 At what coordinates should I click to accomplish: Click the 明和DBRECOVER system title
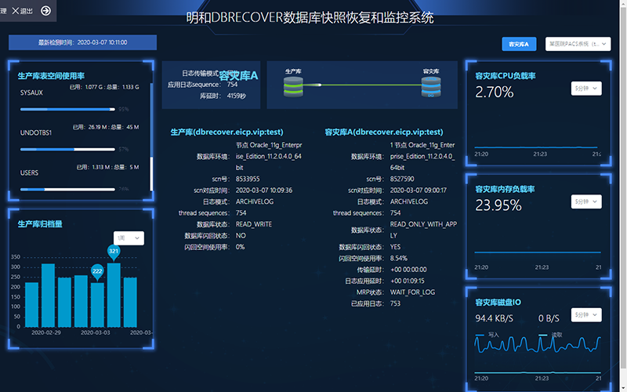pos(310,17)
